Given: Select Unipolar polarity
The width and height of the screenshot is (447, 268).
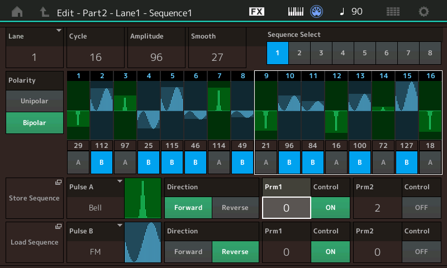Looking at the screenshot, I should click(34, 101).
